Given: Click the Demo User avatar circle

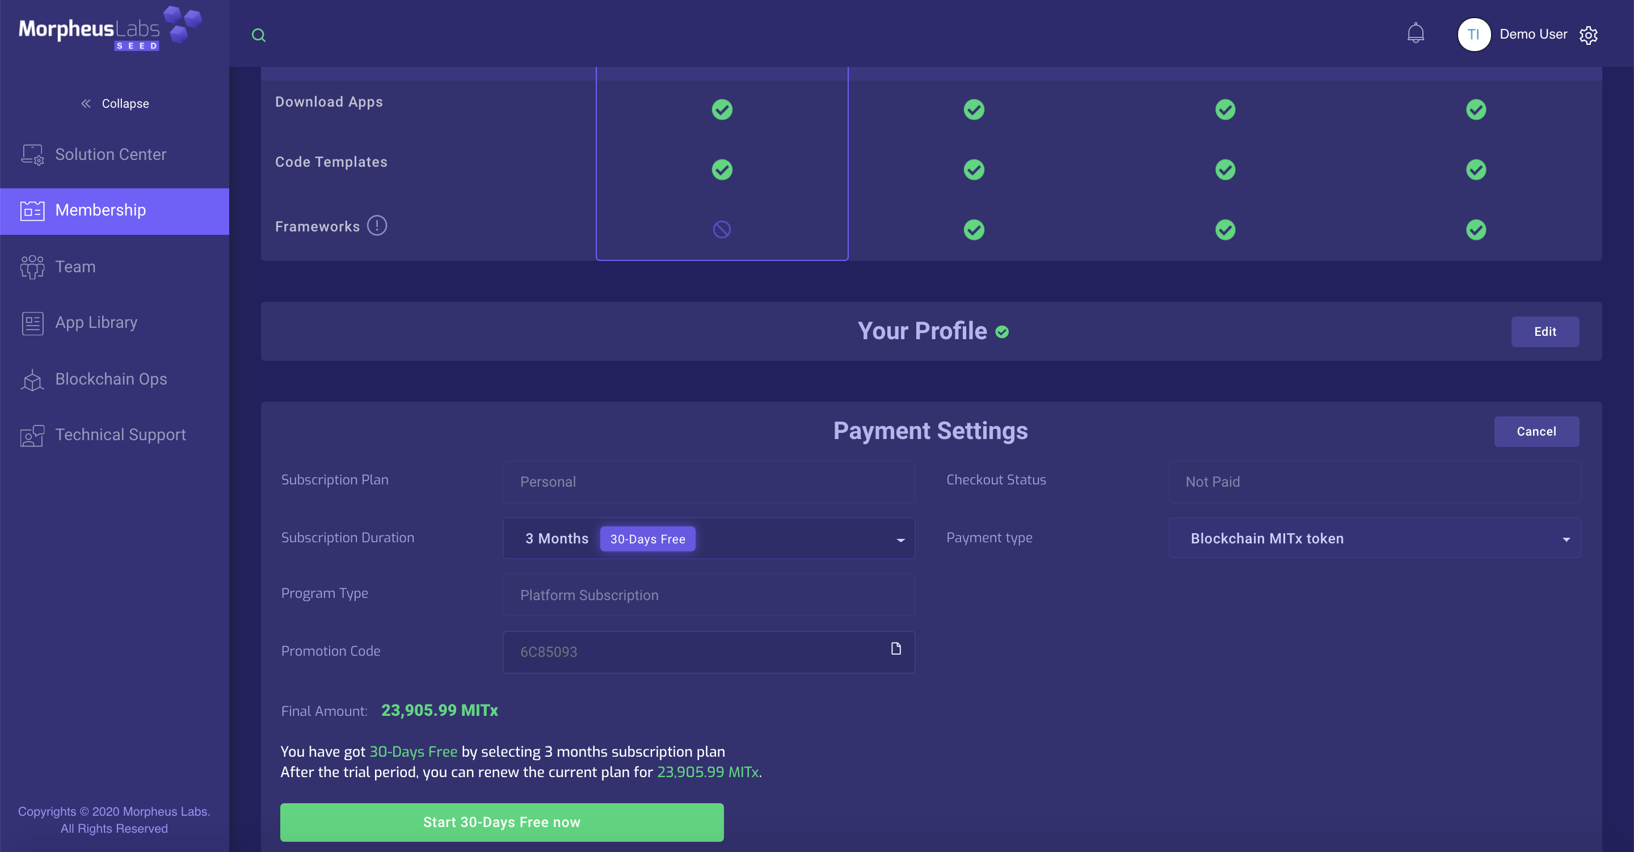Looking at the screenshot, I should coord(1473,34).
